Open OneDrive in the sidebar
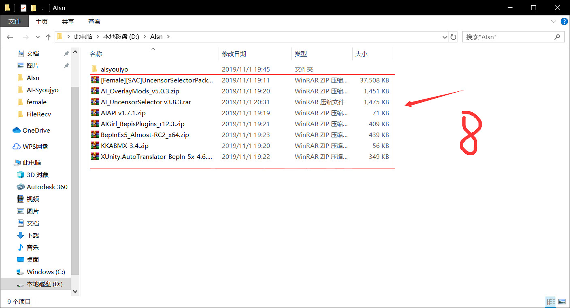The width and height of the screenshot is (570, 308). tap(36, 130)
